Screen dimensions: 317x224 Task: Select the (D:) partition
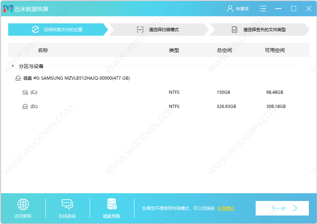point(34,107)
